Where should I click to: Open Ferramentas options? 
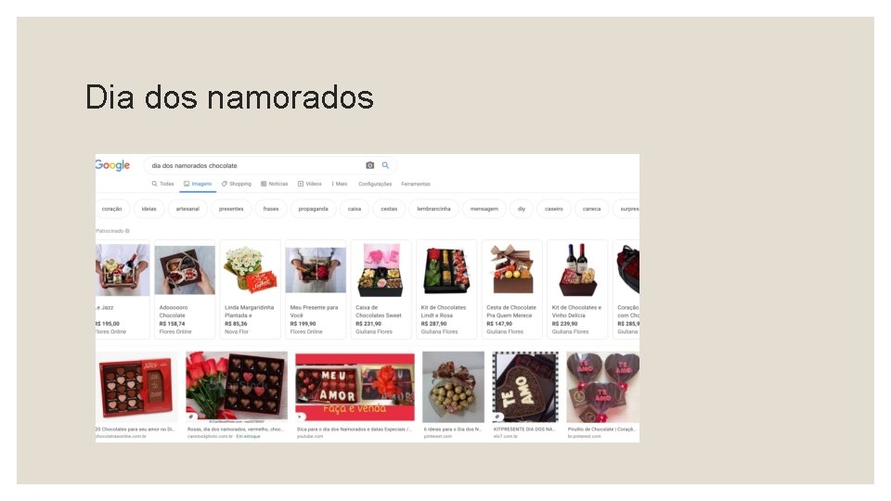[416, 184]
